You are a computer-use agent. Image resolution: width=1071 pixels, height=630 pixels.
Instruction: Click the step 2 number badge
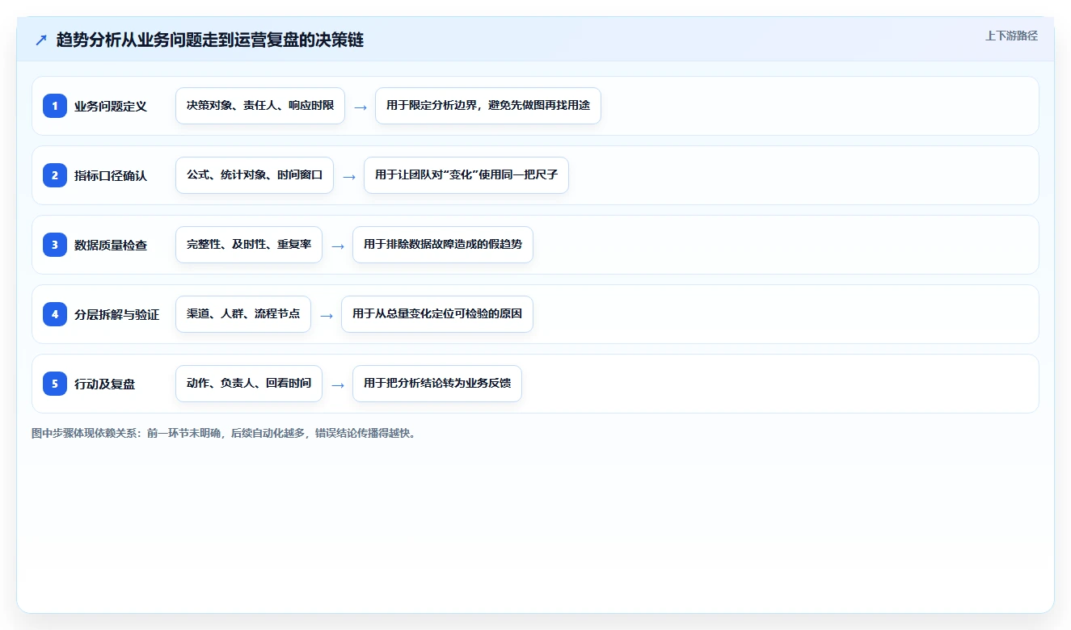pyautogui.click(x=55, y=175)
